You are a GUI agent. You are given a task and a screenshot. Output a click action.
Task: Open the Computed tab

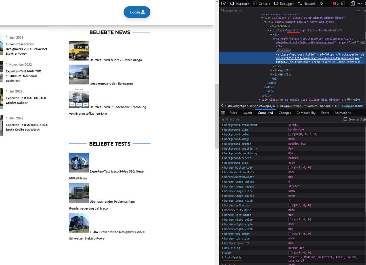(265, 113)
